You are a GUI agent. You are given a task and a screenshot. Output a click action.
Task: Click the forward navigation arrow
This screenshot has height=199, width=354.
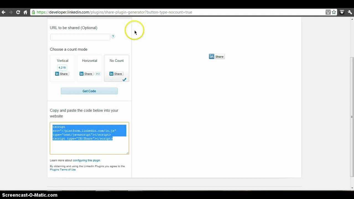point(11,12)
